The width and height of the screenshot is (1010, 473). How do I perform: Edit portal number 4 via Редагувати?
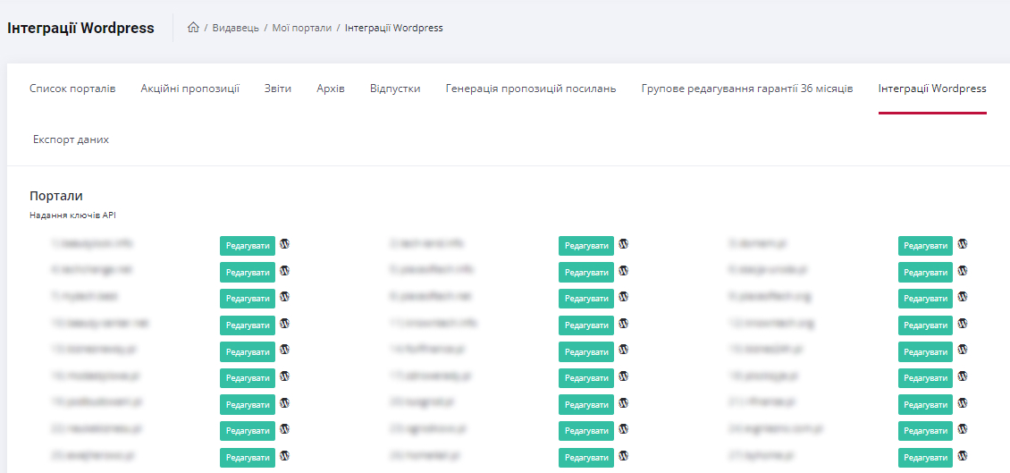(x=248, y=272)
